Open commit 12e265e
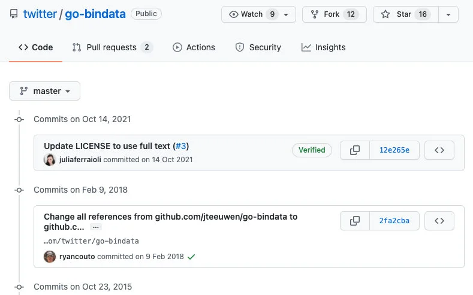473x295 pixels. pos(394,150)
